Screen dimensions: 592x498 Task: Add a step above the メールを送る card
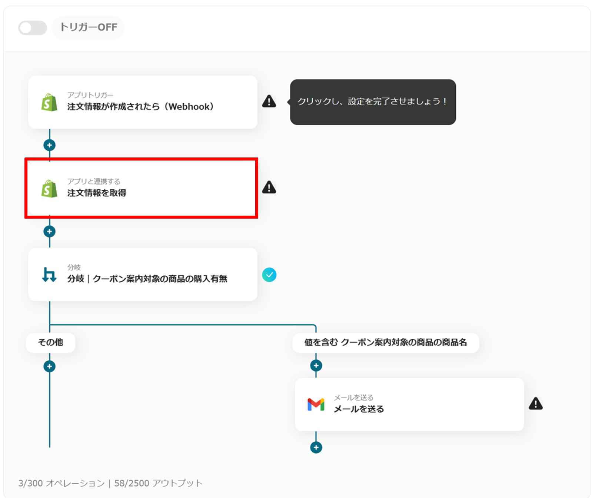(x=316, y=366)
